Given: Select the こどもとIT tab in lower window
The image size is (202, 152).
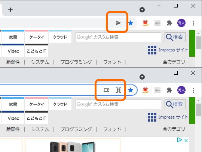Looking at the screenshot, I should tap(36, 117).
